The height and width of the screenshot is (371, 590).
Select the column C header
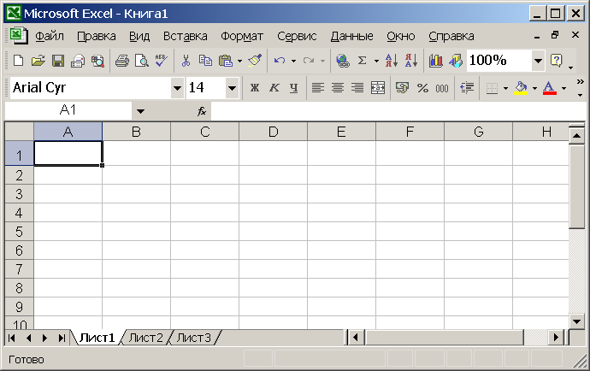[204, 132]
